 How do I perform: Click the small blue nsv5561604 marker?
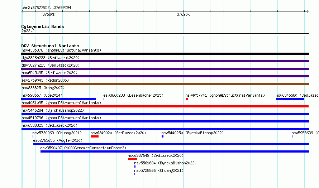[135, 167]
